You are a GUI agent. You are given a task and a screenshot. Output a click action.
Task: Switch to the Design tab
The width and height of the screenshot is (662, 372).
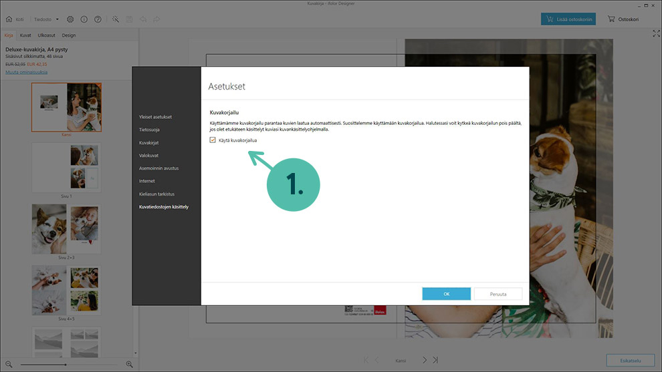point(69,35)
